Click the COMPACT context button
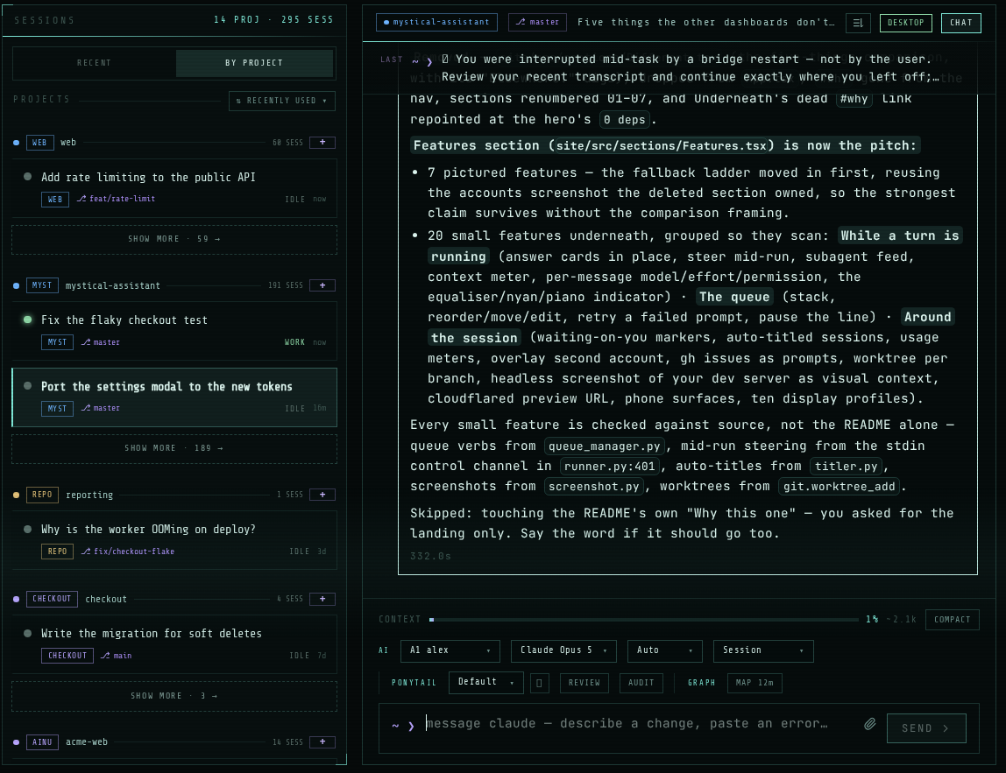Screen dimensions: 1006x773 (x=952, y=619)
